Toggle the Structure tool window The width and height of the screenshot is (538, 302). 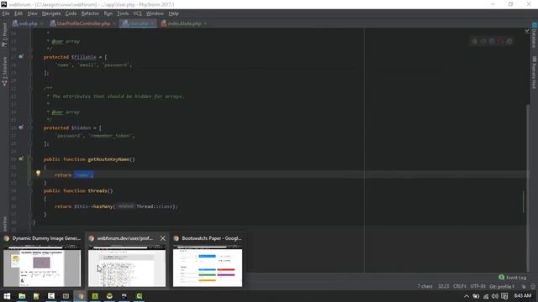[x=4, y=71]
